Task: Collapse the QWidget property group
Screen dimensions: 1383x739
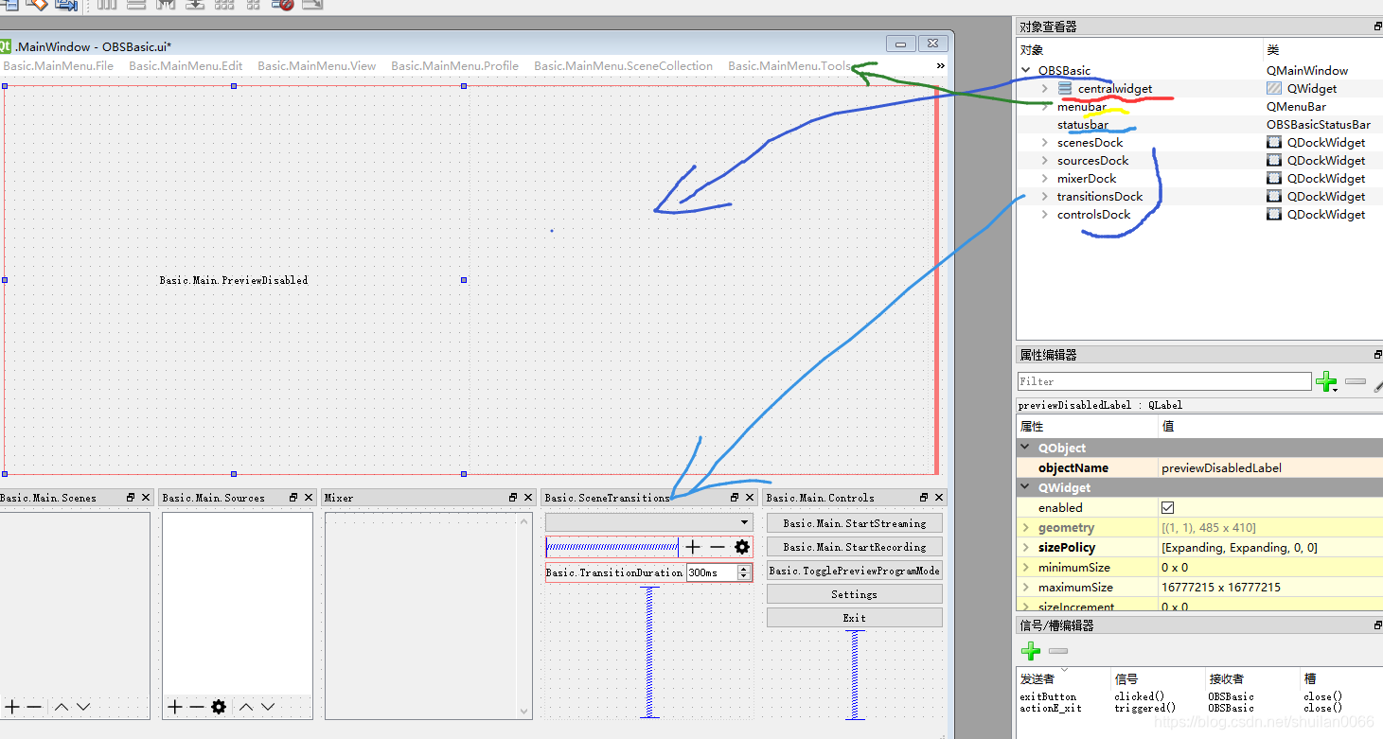Action: pyautogui.click(x=1025, y=488)
